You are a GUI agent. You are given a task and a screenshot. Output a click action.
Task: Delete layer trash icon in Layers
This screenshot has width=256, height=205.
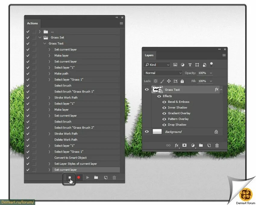[217, 145]
